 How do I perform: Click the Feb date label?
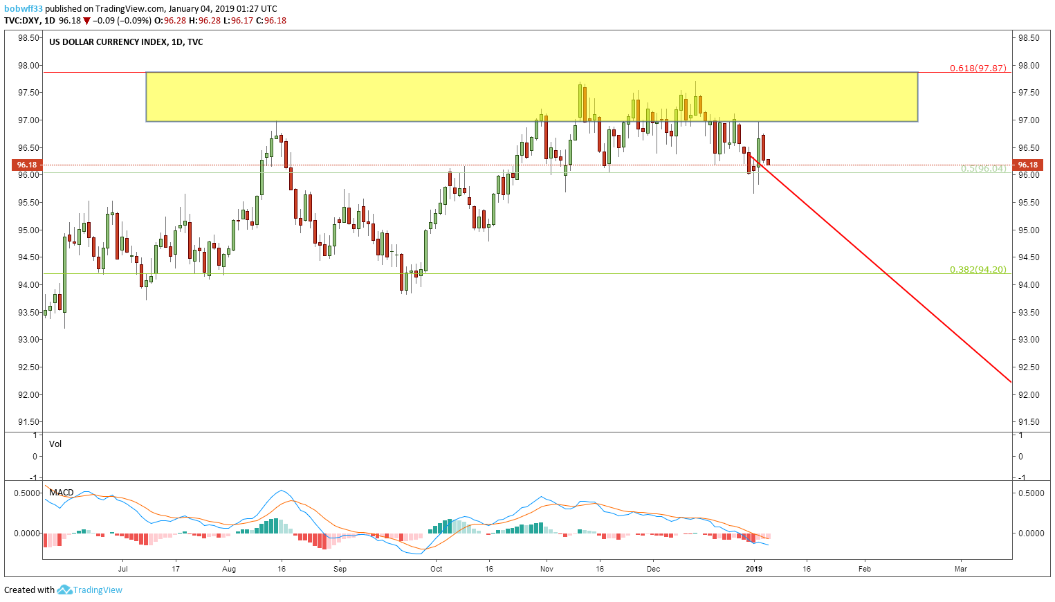865,569
